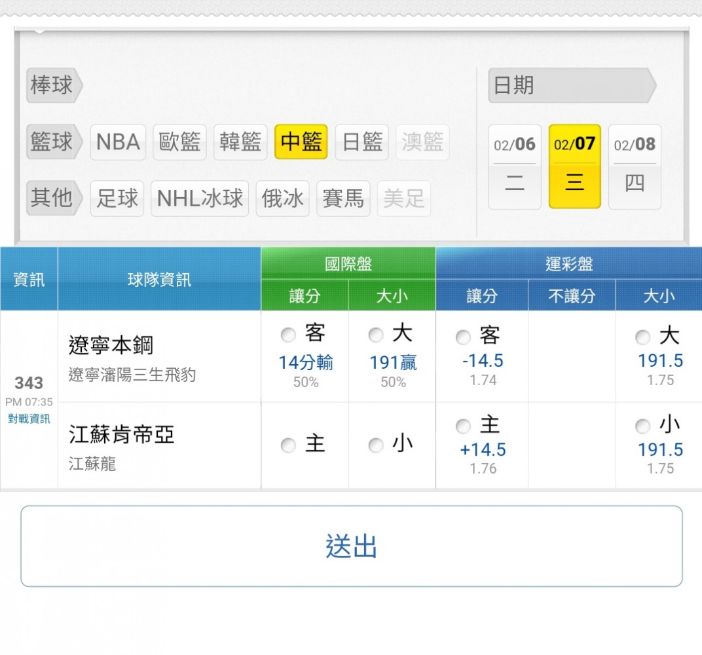The image size is (702, 655).
Task: Select the 其他 sport category
Action: click(54, 198)
